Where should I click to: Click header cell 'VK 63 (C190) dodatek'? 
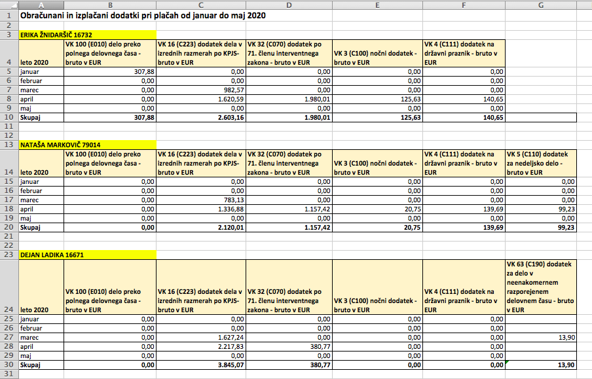click(541, 287)
